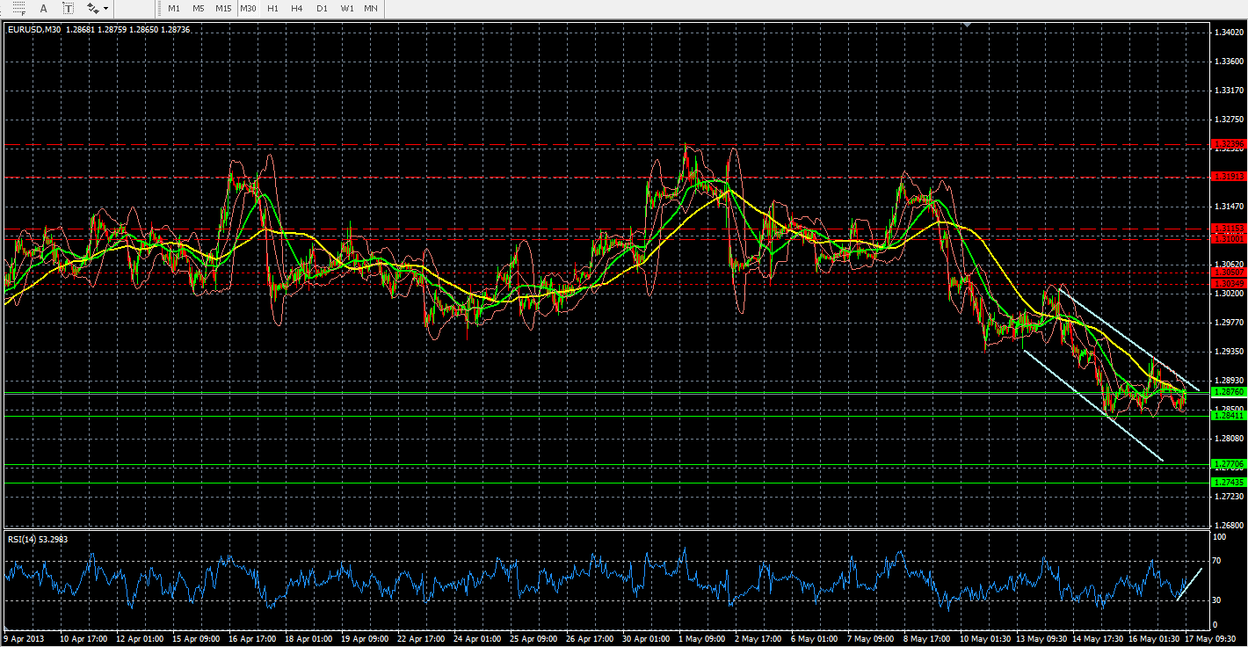Click the RSI 70 level label
The image size is (1248, 647).
click(x=1218, y=559)
